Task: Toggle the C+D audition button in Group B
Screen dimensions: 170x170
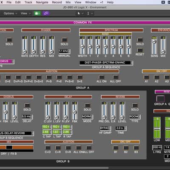Action: (48, 148)
